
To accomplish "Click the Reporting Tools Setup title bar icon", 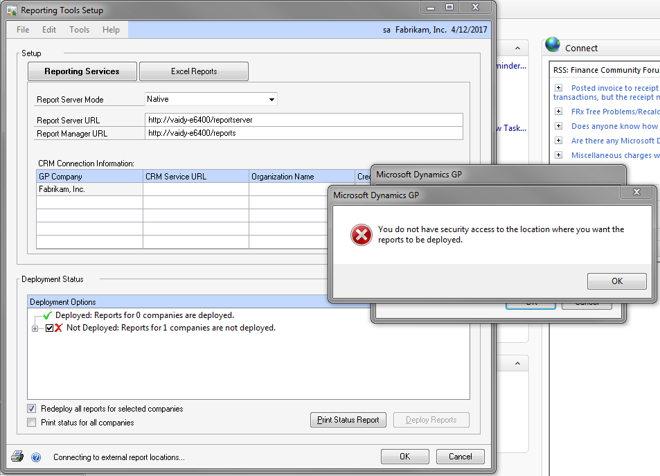I will (12, 10).
